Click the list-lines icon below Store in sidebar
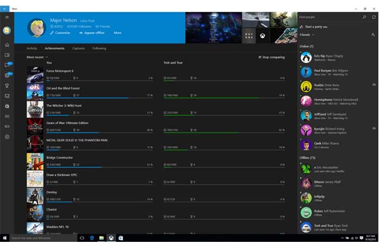Image resolution: width=379 pixels, height=252 pixels. click(7, 116)
